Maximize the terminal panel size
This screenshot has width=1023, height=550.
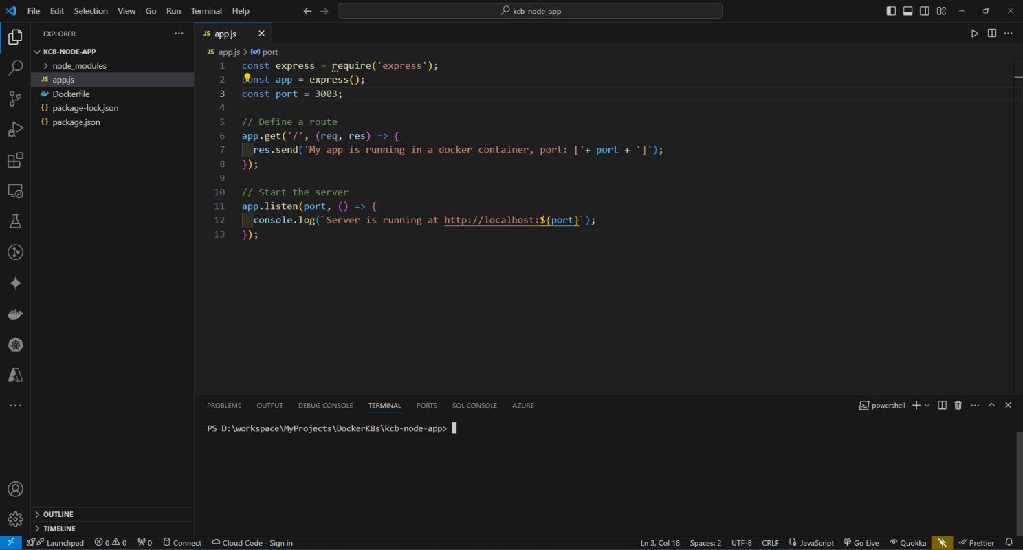[x=991, y=406]
